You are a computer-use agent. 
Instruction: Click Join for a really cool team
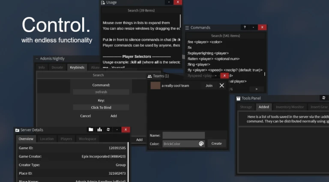pos(209,86)
